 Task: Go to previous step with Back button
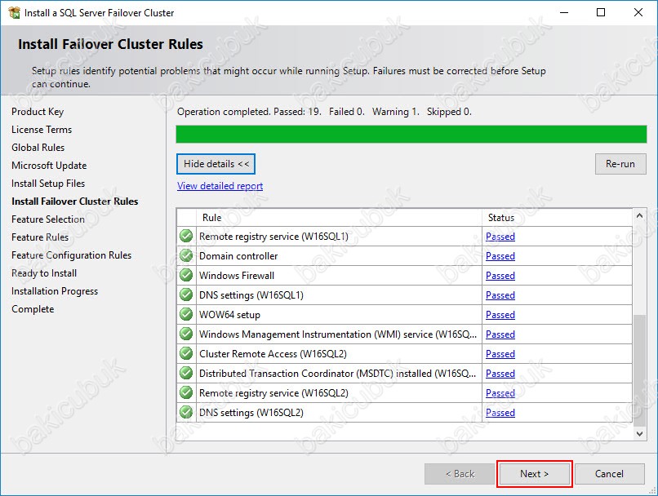(x=460, y=474)
